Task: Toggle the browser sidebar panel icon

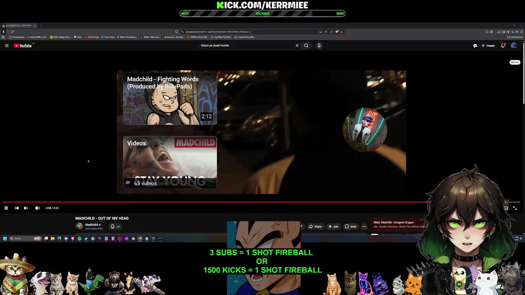Action: [x=503, y=32]
